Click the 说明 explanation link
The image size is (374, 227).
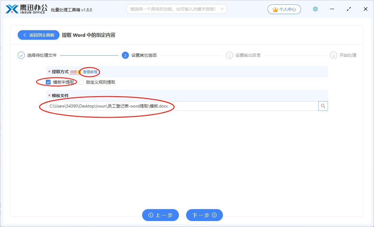click(x=73, y=72)
